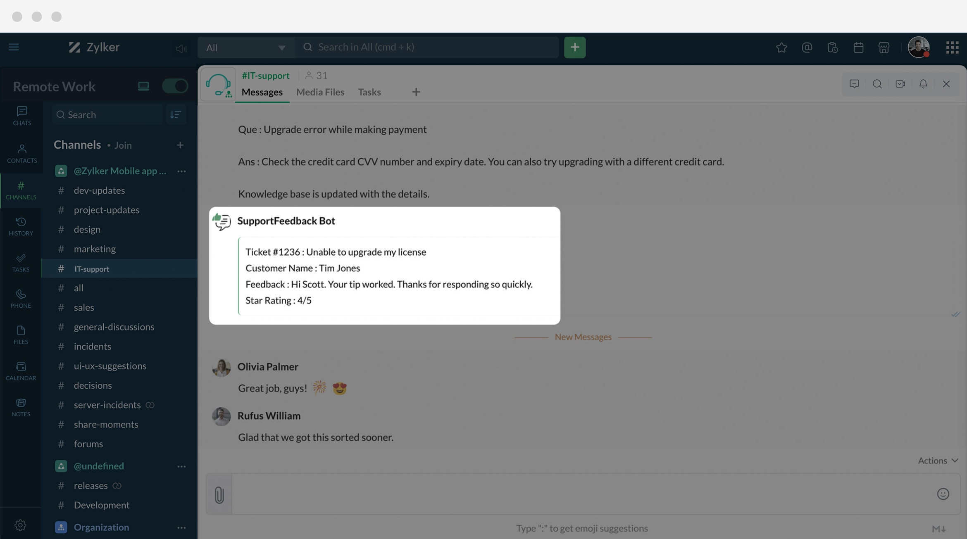Image resolution: width=967 pixels, height=539 pixels.
Task: Click the message compose text box
Action: (579, 494)
